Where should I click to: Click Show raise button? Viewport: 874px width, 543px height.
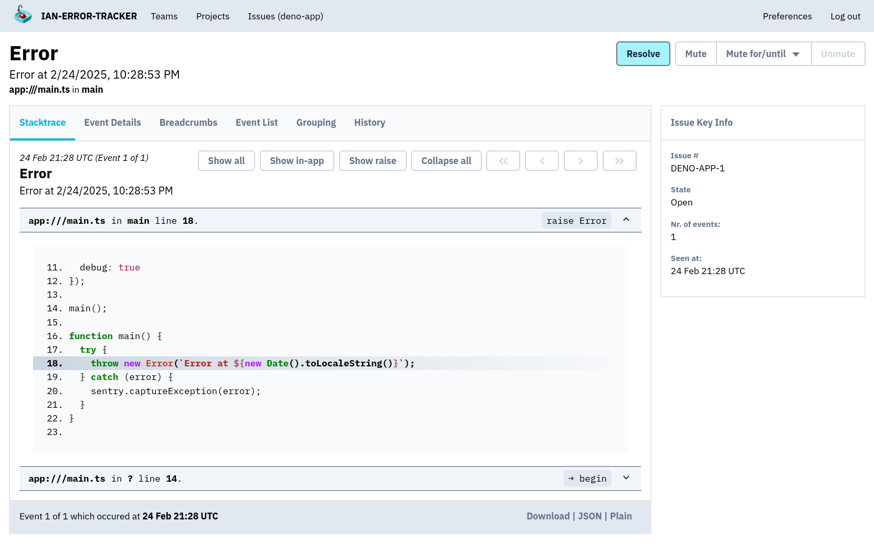click(x=373, y=161)
